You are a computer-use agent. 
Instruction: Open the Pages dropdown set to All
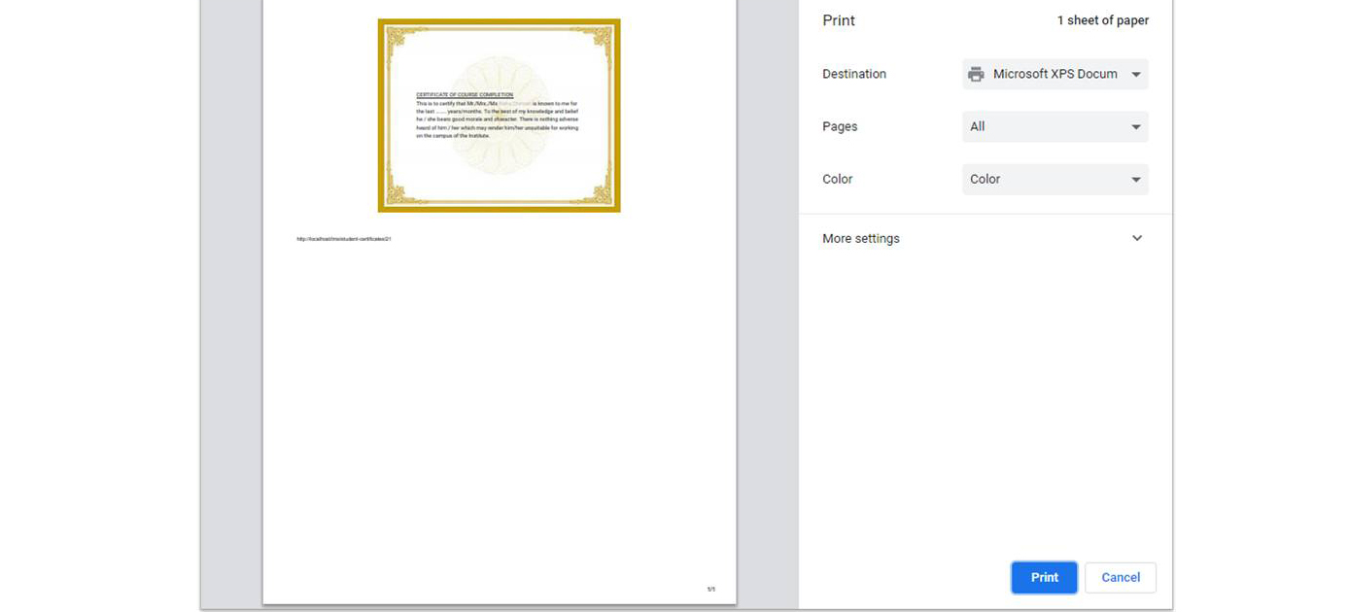coord(1055,126)
